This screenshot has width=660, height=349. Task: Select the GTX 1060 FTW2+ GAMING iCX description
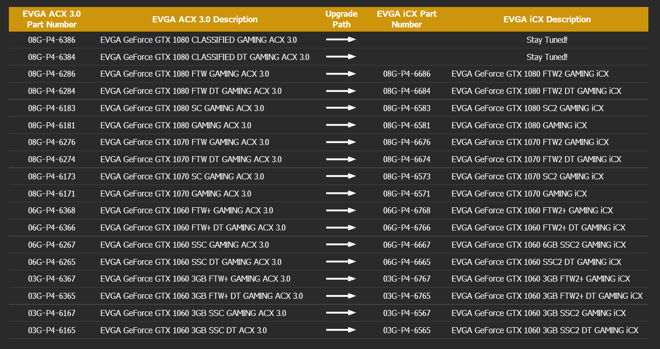pos(532,211)
